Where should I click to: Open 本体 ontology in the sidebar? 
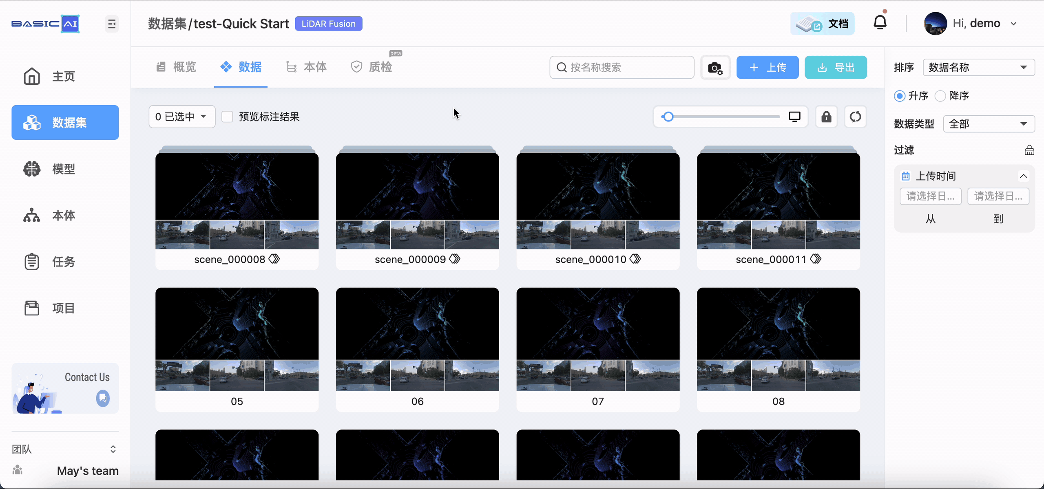[65, 215]
